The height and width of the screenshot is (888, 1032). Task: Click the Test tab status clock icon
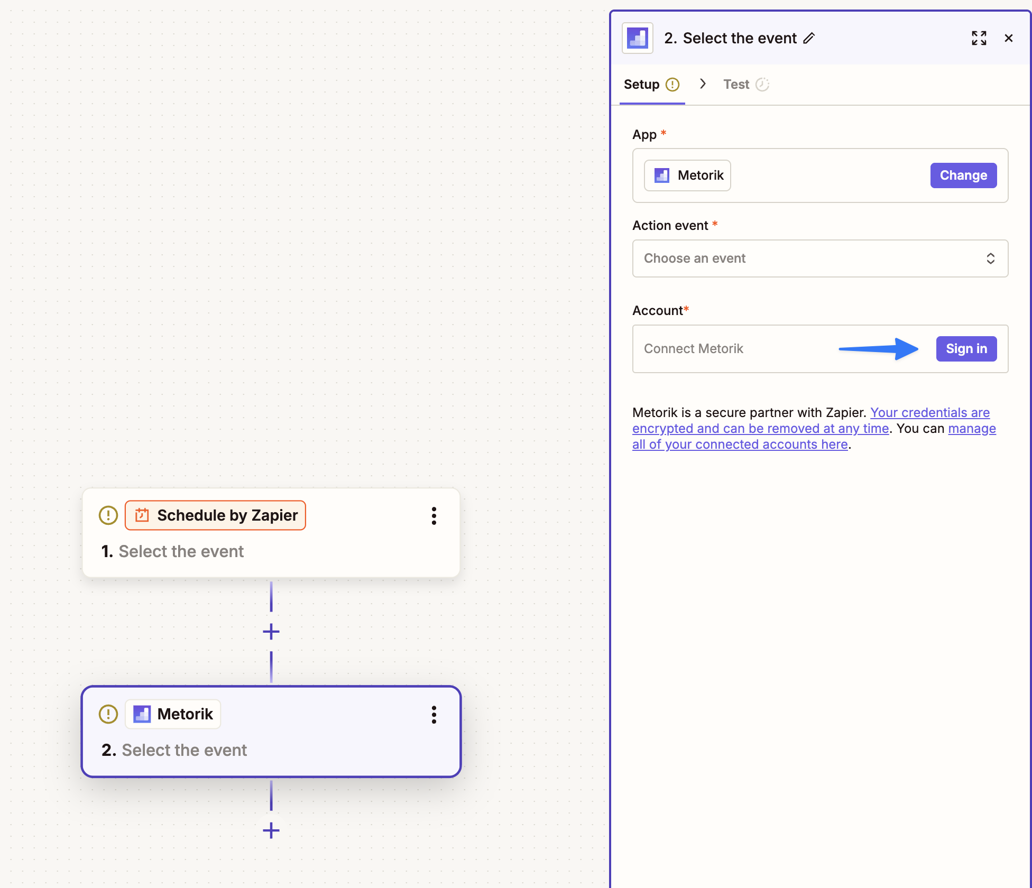[762, 85]
